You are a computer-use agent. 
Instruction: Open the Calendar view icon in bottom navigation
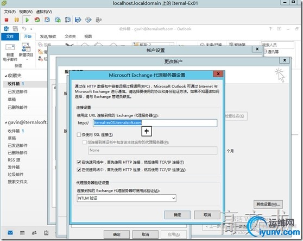click(22, 233)
